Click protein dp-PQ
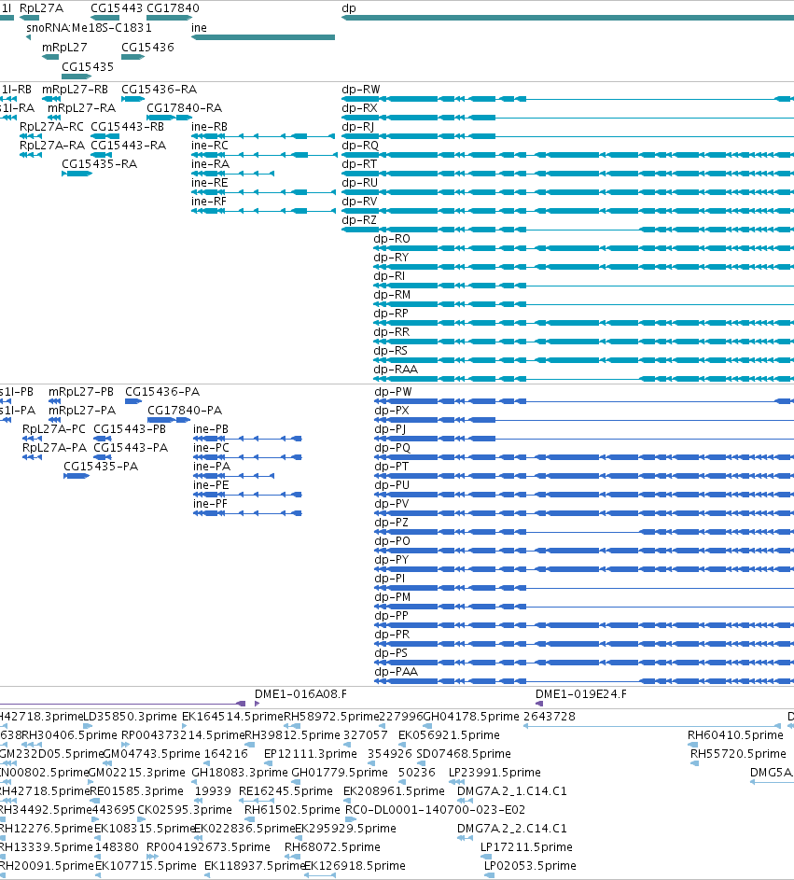This screenshot has height=880, width=794. pos(393,448)
